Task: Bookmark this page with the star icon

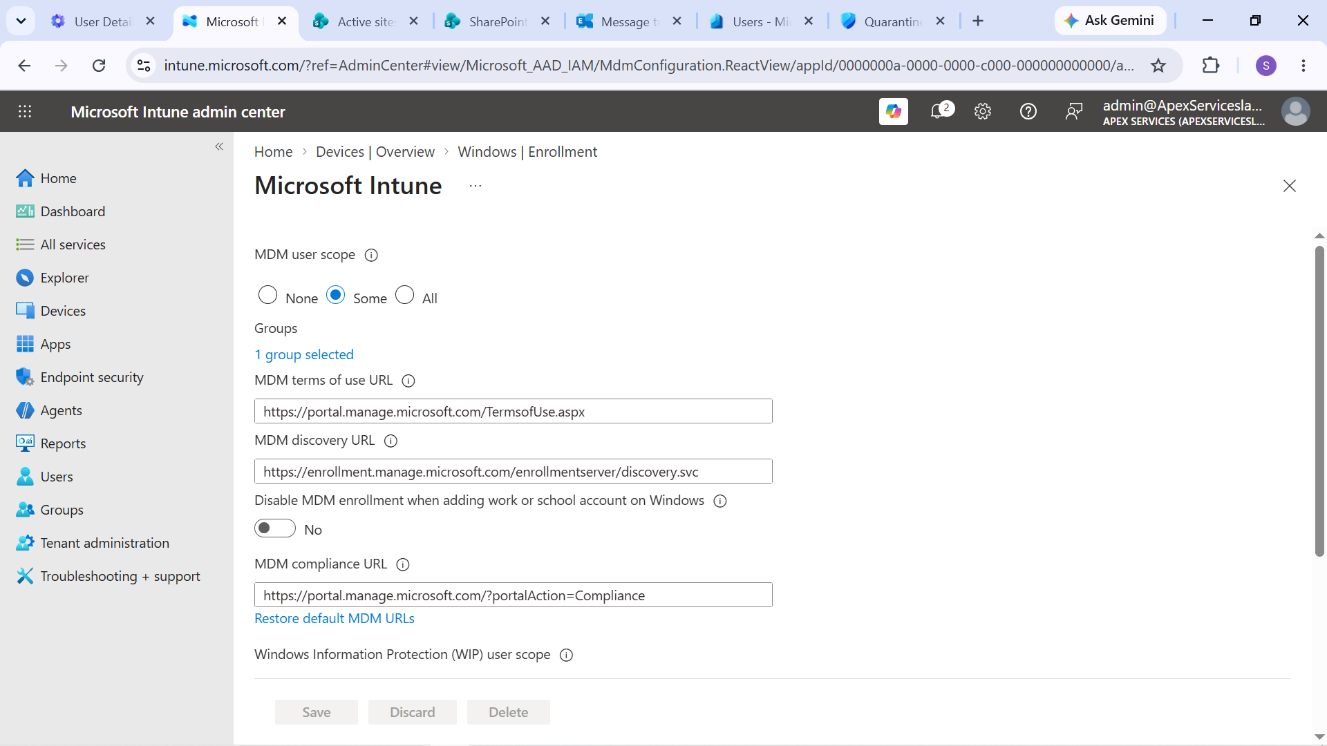Action: coord(1158,66)
